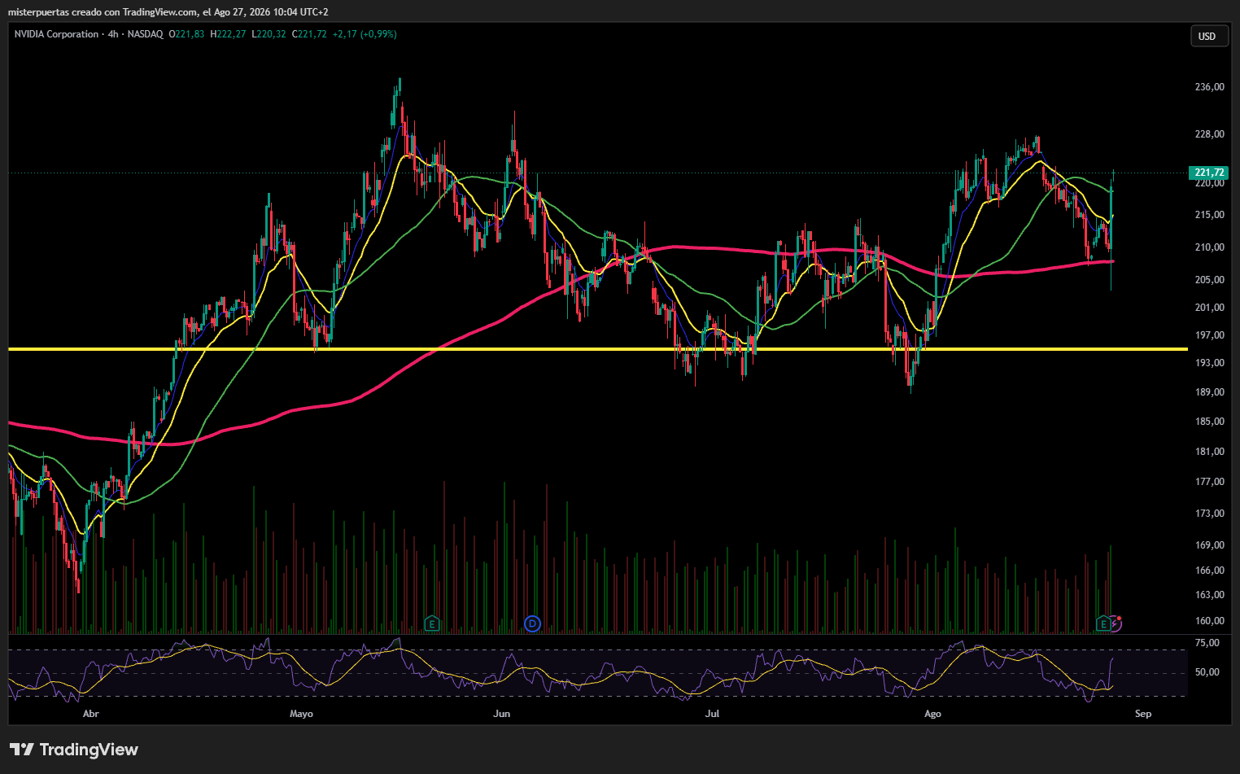Click the Ago label on the time axis
The height and width of the screenshot is (774, 1240).
932,714
